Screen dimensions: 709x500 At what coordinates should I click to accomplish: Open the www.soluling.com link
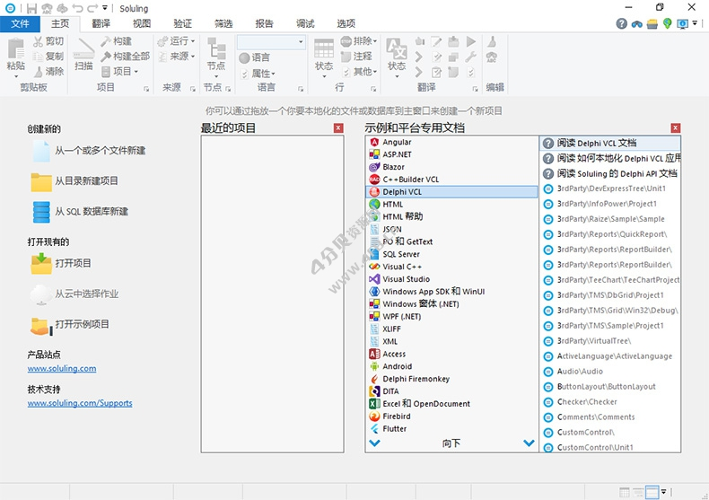click(62, 369)
